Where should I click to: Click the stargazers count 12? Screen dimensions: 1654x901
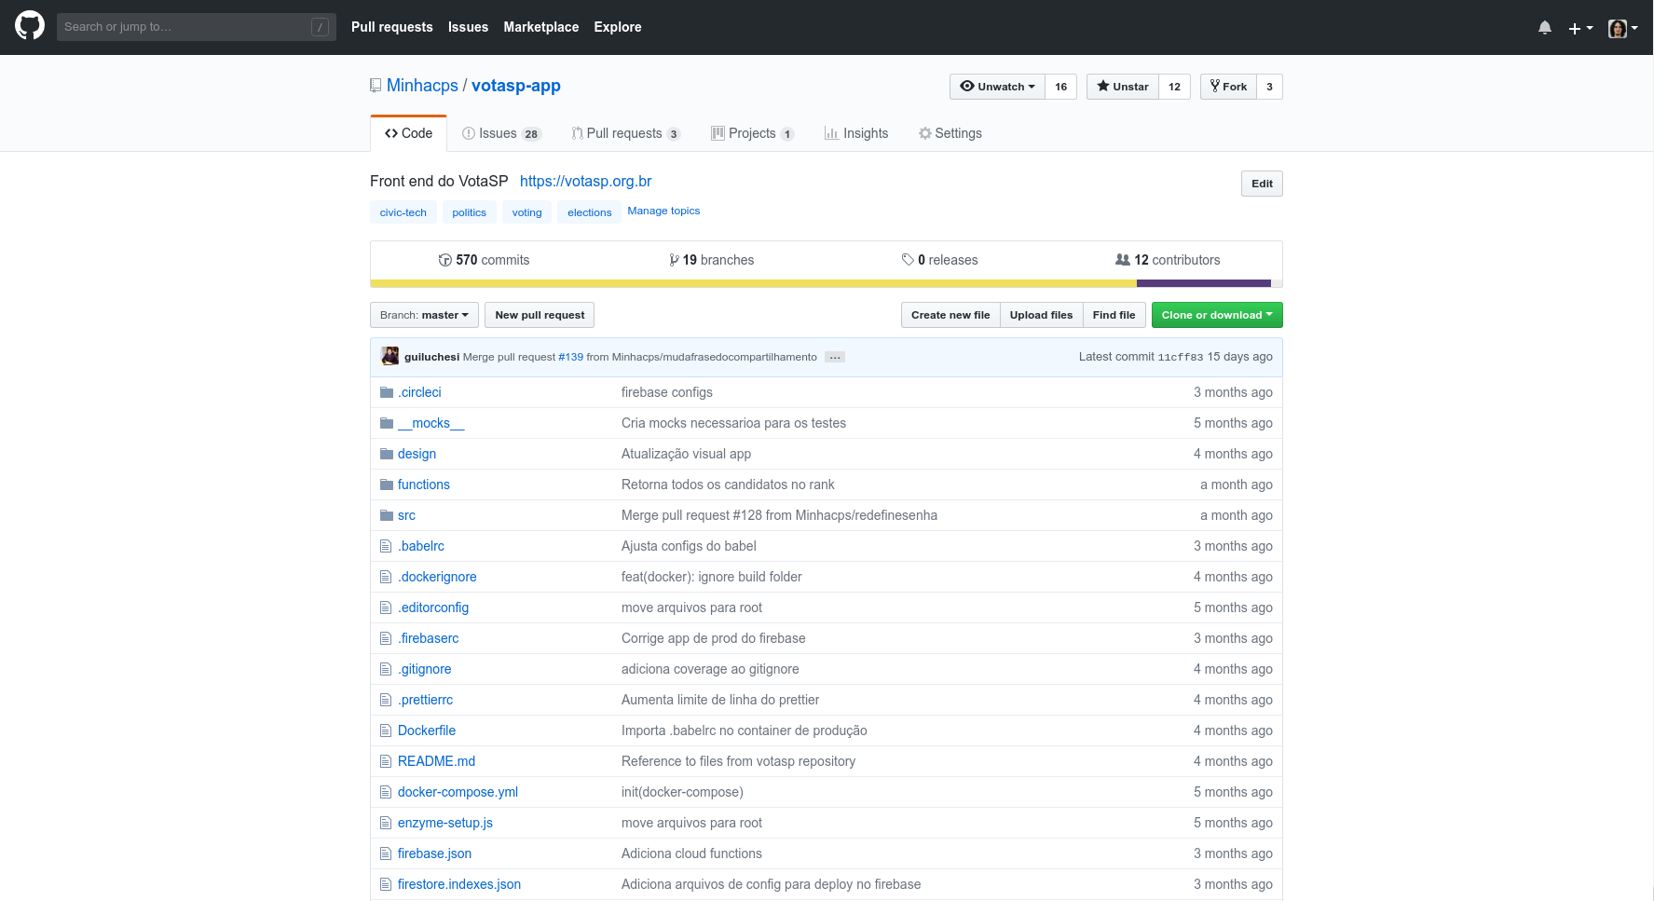(x=1175, y=87)
